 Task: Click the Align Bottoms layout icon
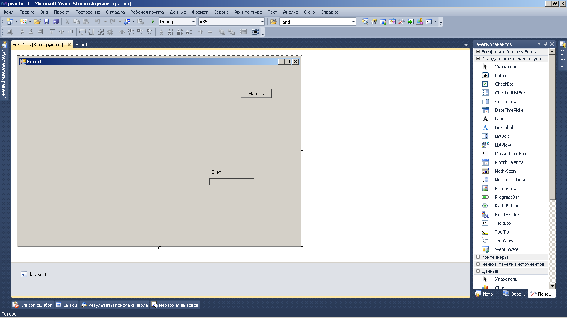pyautogui.click(x=71, y=32)
